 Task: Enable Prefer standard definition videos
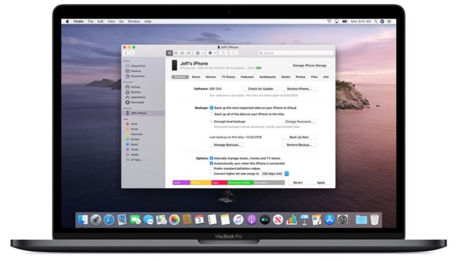[211, 169]
